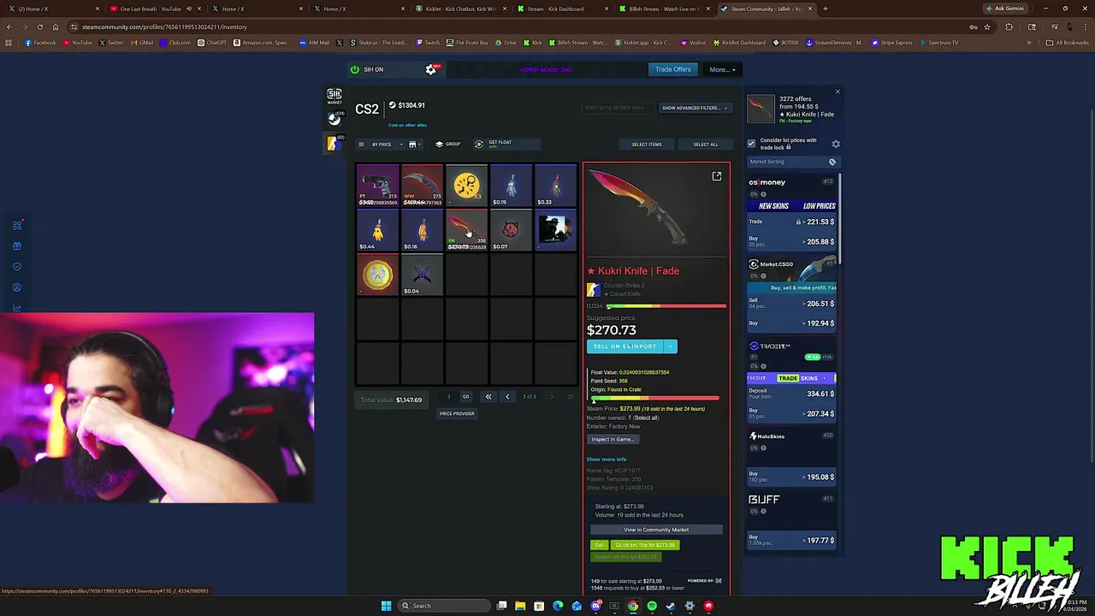Select the $0.44 chicken charm item

377,230
